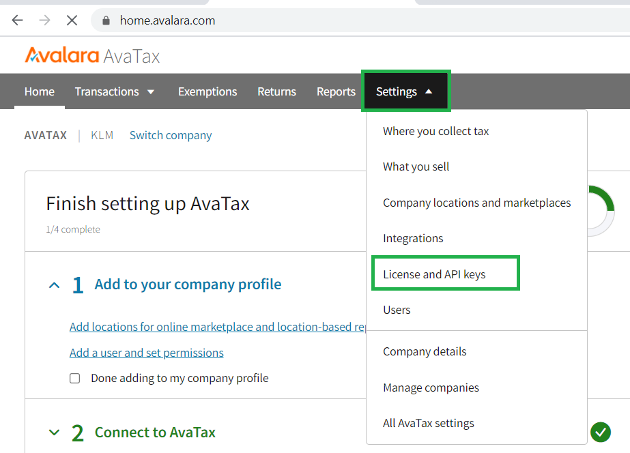Open Company locations and marketplaces
This screenshot has width=630, height=453.
tap(476, 203)
